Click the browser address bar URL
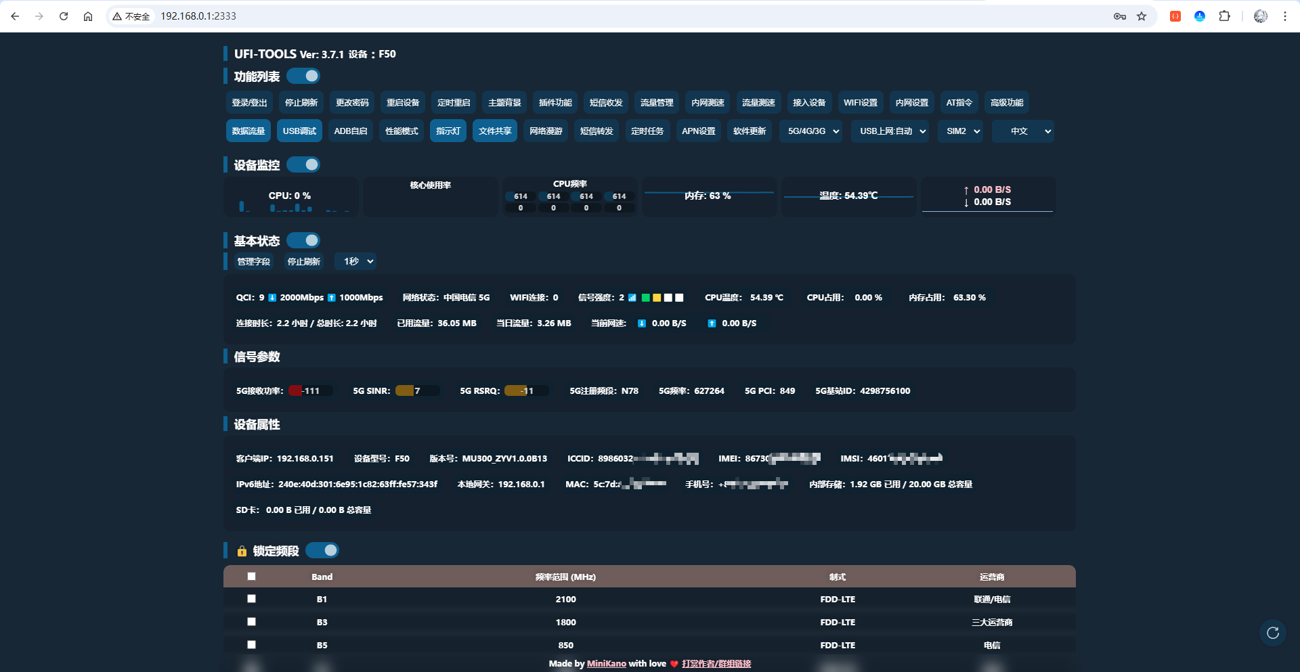The height and width of the screenshot is (672, 1300). click(x=198, y=16)
